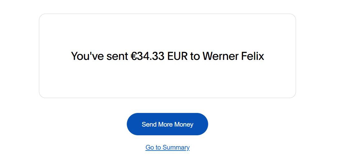Click the recipient name Werner Felix
Screen dimensions: 363x166
pyautogui.click(x=233, y=56)
